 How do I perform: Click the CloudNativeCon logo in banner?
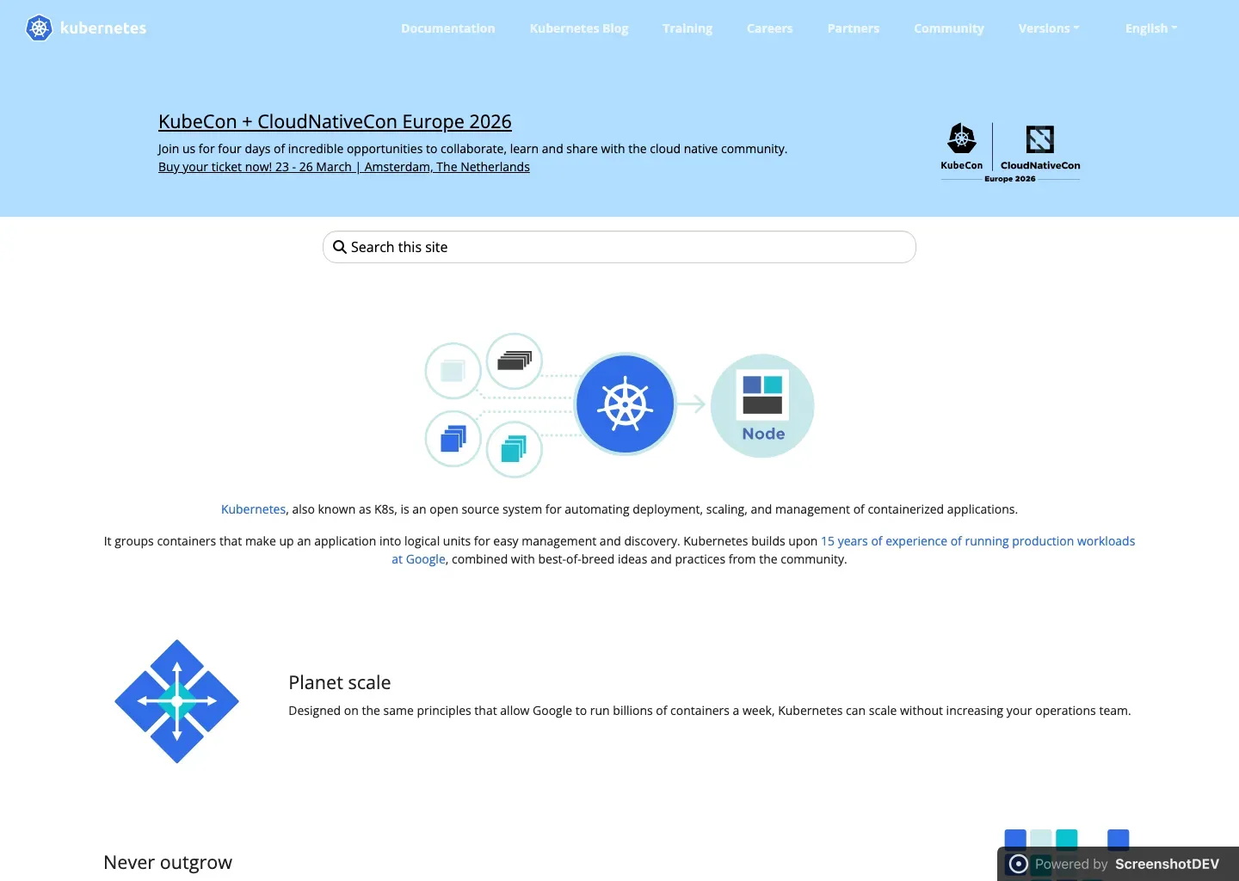pyautogui.click(x=1040, y=147)
